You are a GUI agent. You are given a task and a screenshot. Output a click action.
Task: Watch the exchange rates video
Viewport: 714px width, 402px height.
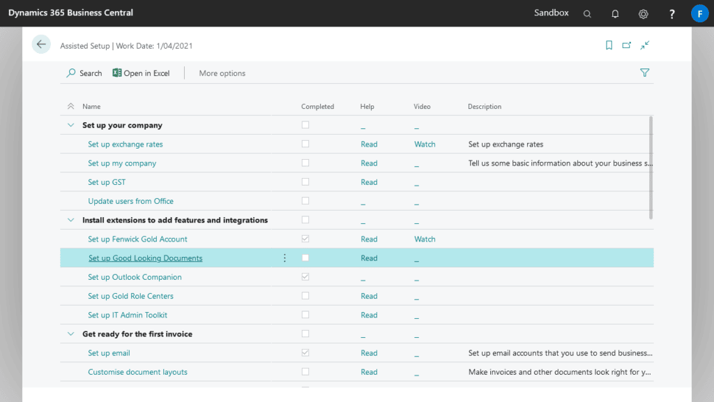tap(424, 144)
